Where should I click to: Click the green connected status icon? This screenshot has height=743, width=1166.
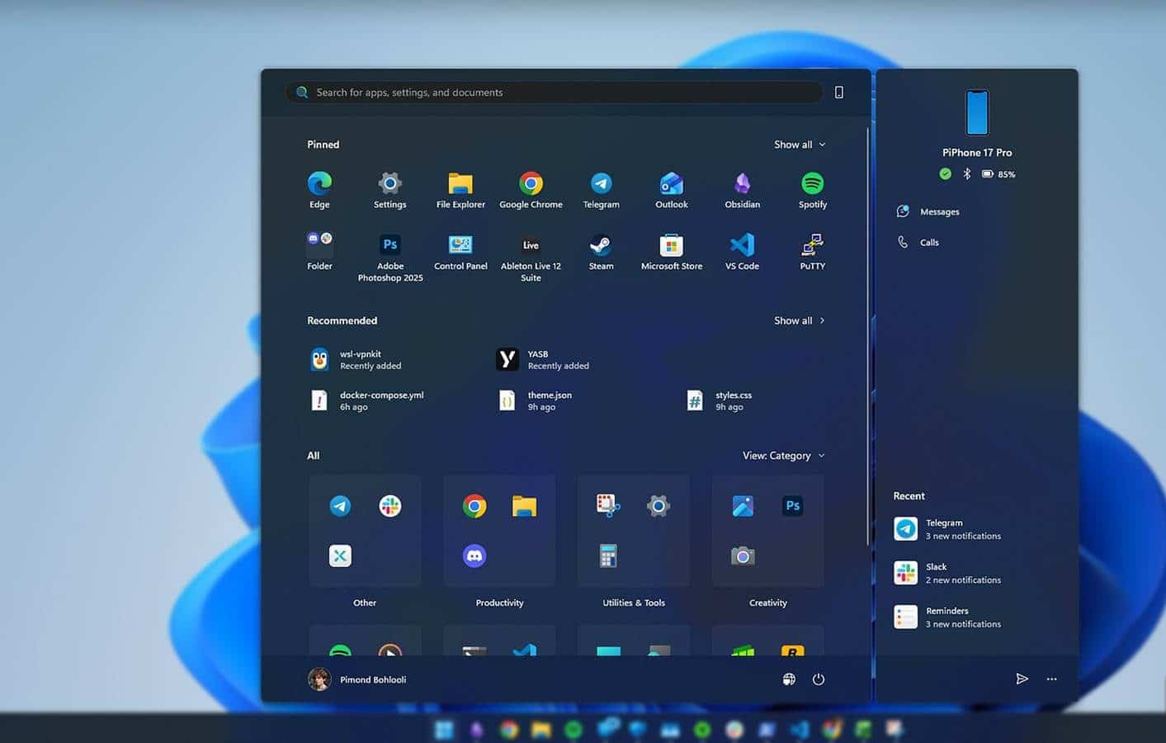pyautogui.click(x=946, y=174)
